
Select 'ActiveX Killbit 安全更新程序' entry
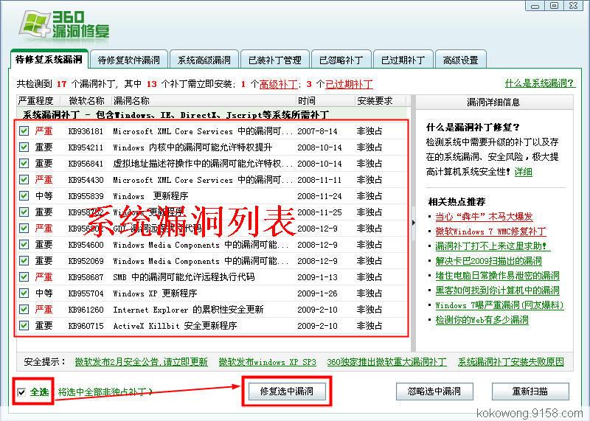pyautogui.click(x=175, y=326)
